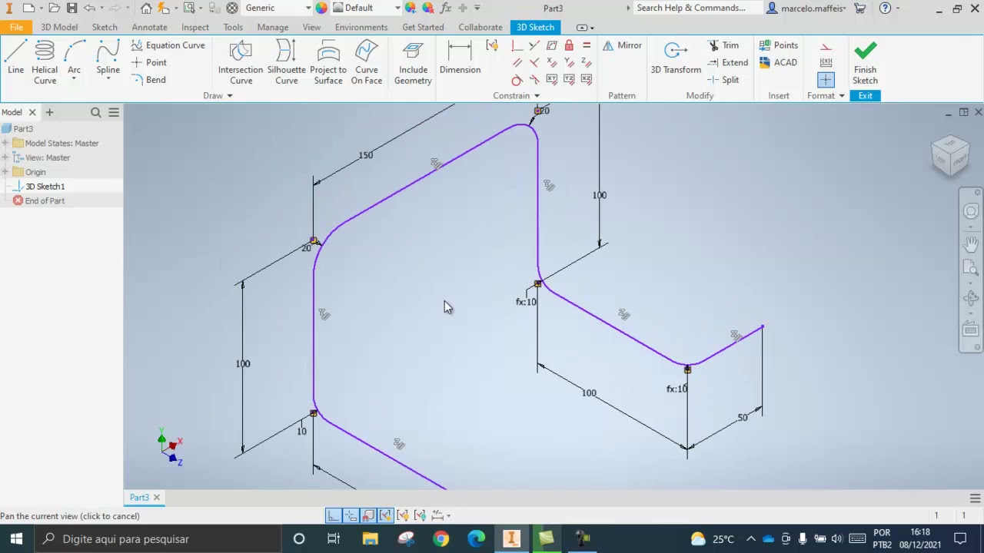Click the ViewCube in the viewport
The height and width of the screenshot is (553, 984).
point(951,155)
